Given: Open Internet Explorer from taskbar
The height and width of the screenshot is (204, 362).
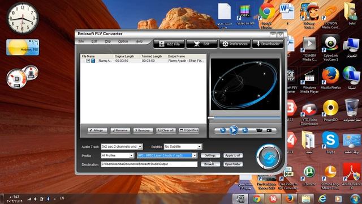Looking at the screenshot, I should [x=322, y=199].
